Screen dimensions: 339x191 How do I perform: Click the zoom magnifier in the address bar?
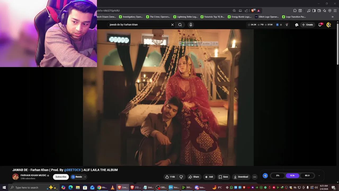234,11
